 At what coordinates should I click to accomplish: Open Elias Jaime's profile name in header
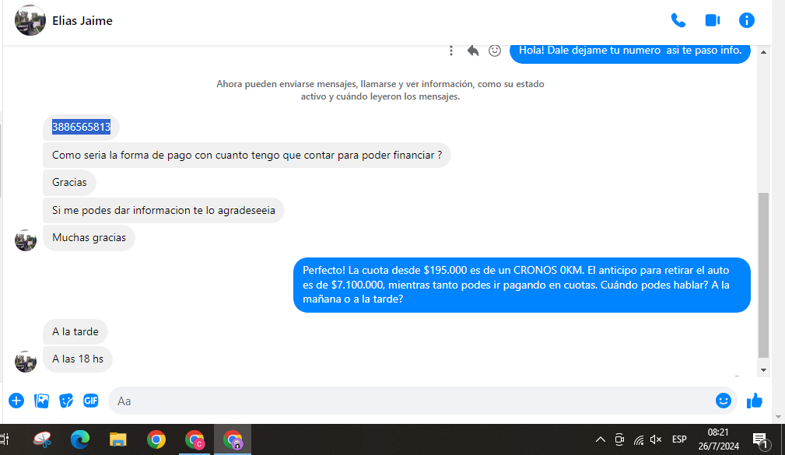82,21
